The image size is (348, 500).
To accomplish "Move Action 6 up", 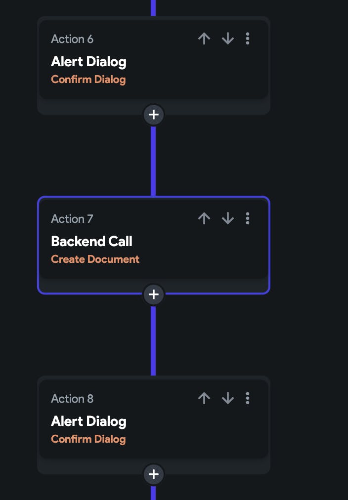I will (204, 39).
